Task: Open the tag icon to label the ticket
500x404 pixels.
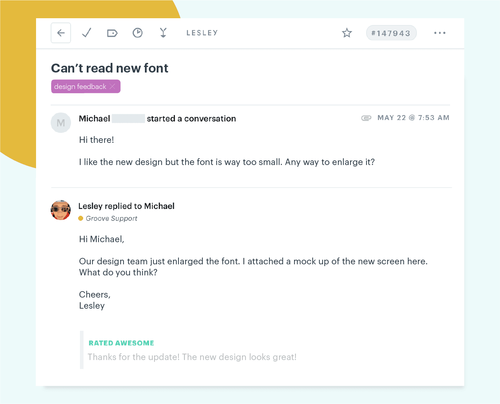Action: [x=112, y=33]
